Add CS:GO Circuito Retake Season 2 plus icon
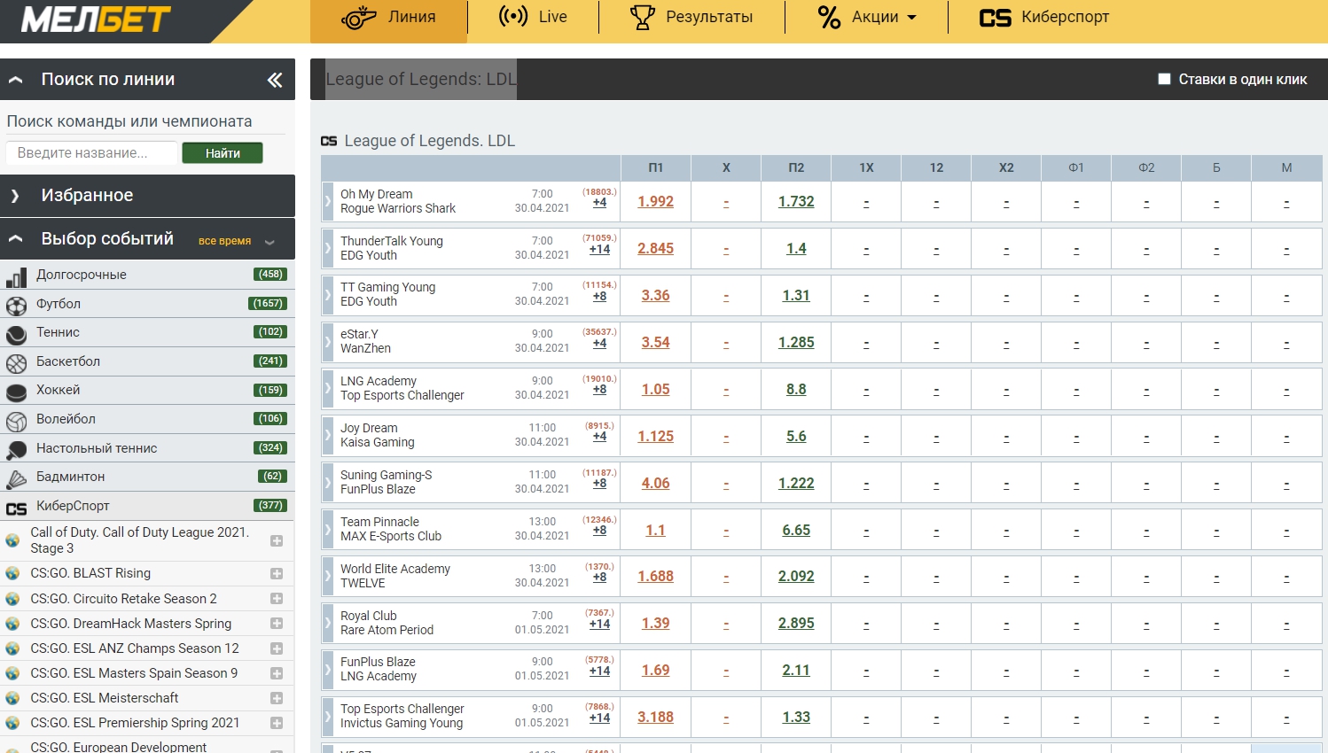The height and width of the screenshot is (753, 1328). click(277, 599)
